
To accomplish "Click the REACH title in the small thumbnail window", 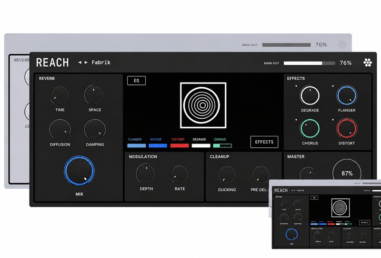I will (x=281, y=190).
